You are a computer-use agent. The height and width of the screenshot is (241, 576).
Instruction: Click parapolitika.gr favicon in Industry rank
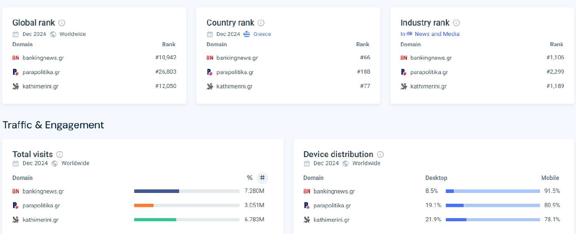pos(404,72)
